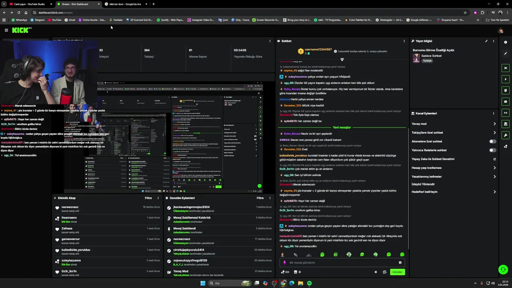Open the Etkinlik Akışı Filtre dropdown

pos(148,198)
